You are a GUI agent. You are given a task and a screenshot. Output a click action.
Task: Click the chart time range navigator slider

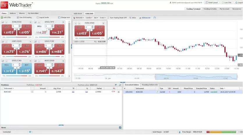click(x=196, y=76)
